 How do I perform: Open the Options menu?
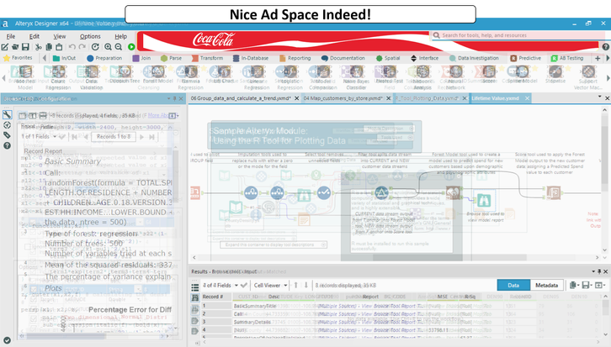click(x=90, y=36)
